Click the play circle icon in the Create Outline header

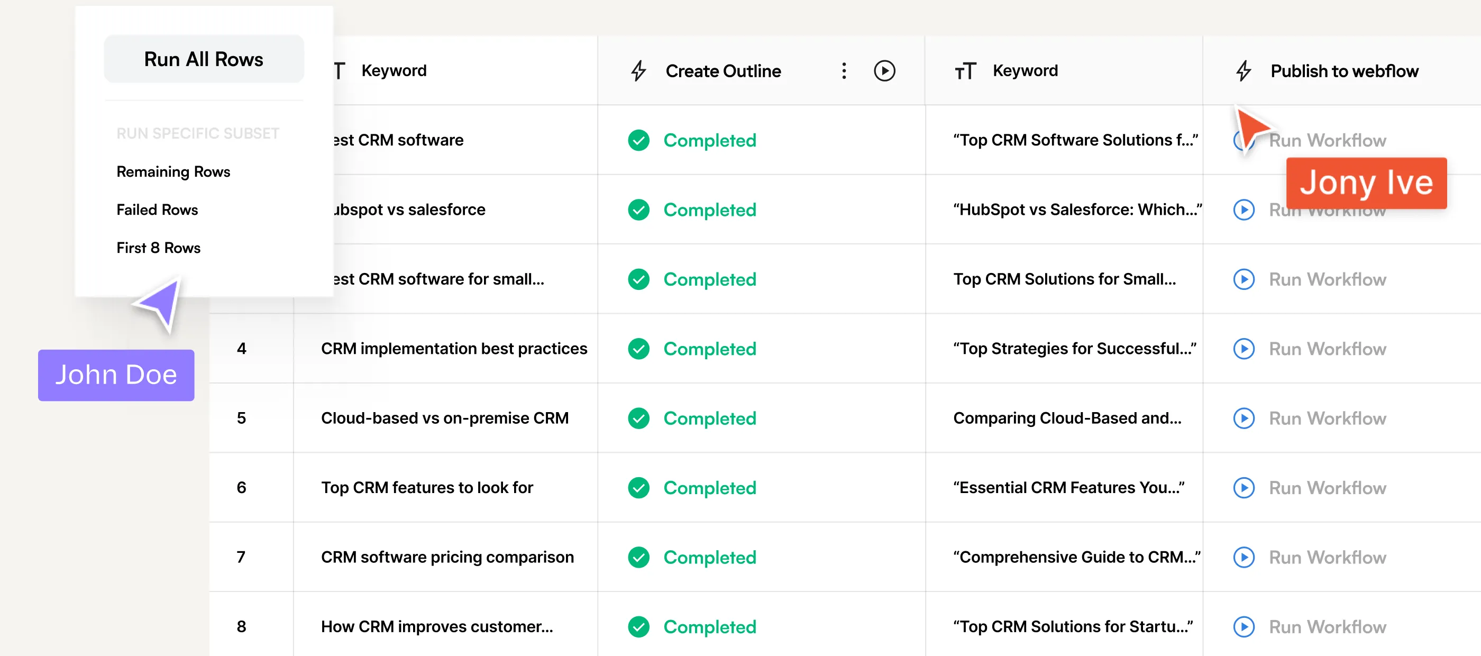click(885, 71)
